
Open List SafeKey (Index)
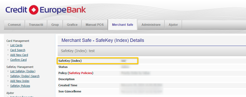coord(23,71)
